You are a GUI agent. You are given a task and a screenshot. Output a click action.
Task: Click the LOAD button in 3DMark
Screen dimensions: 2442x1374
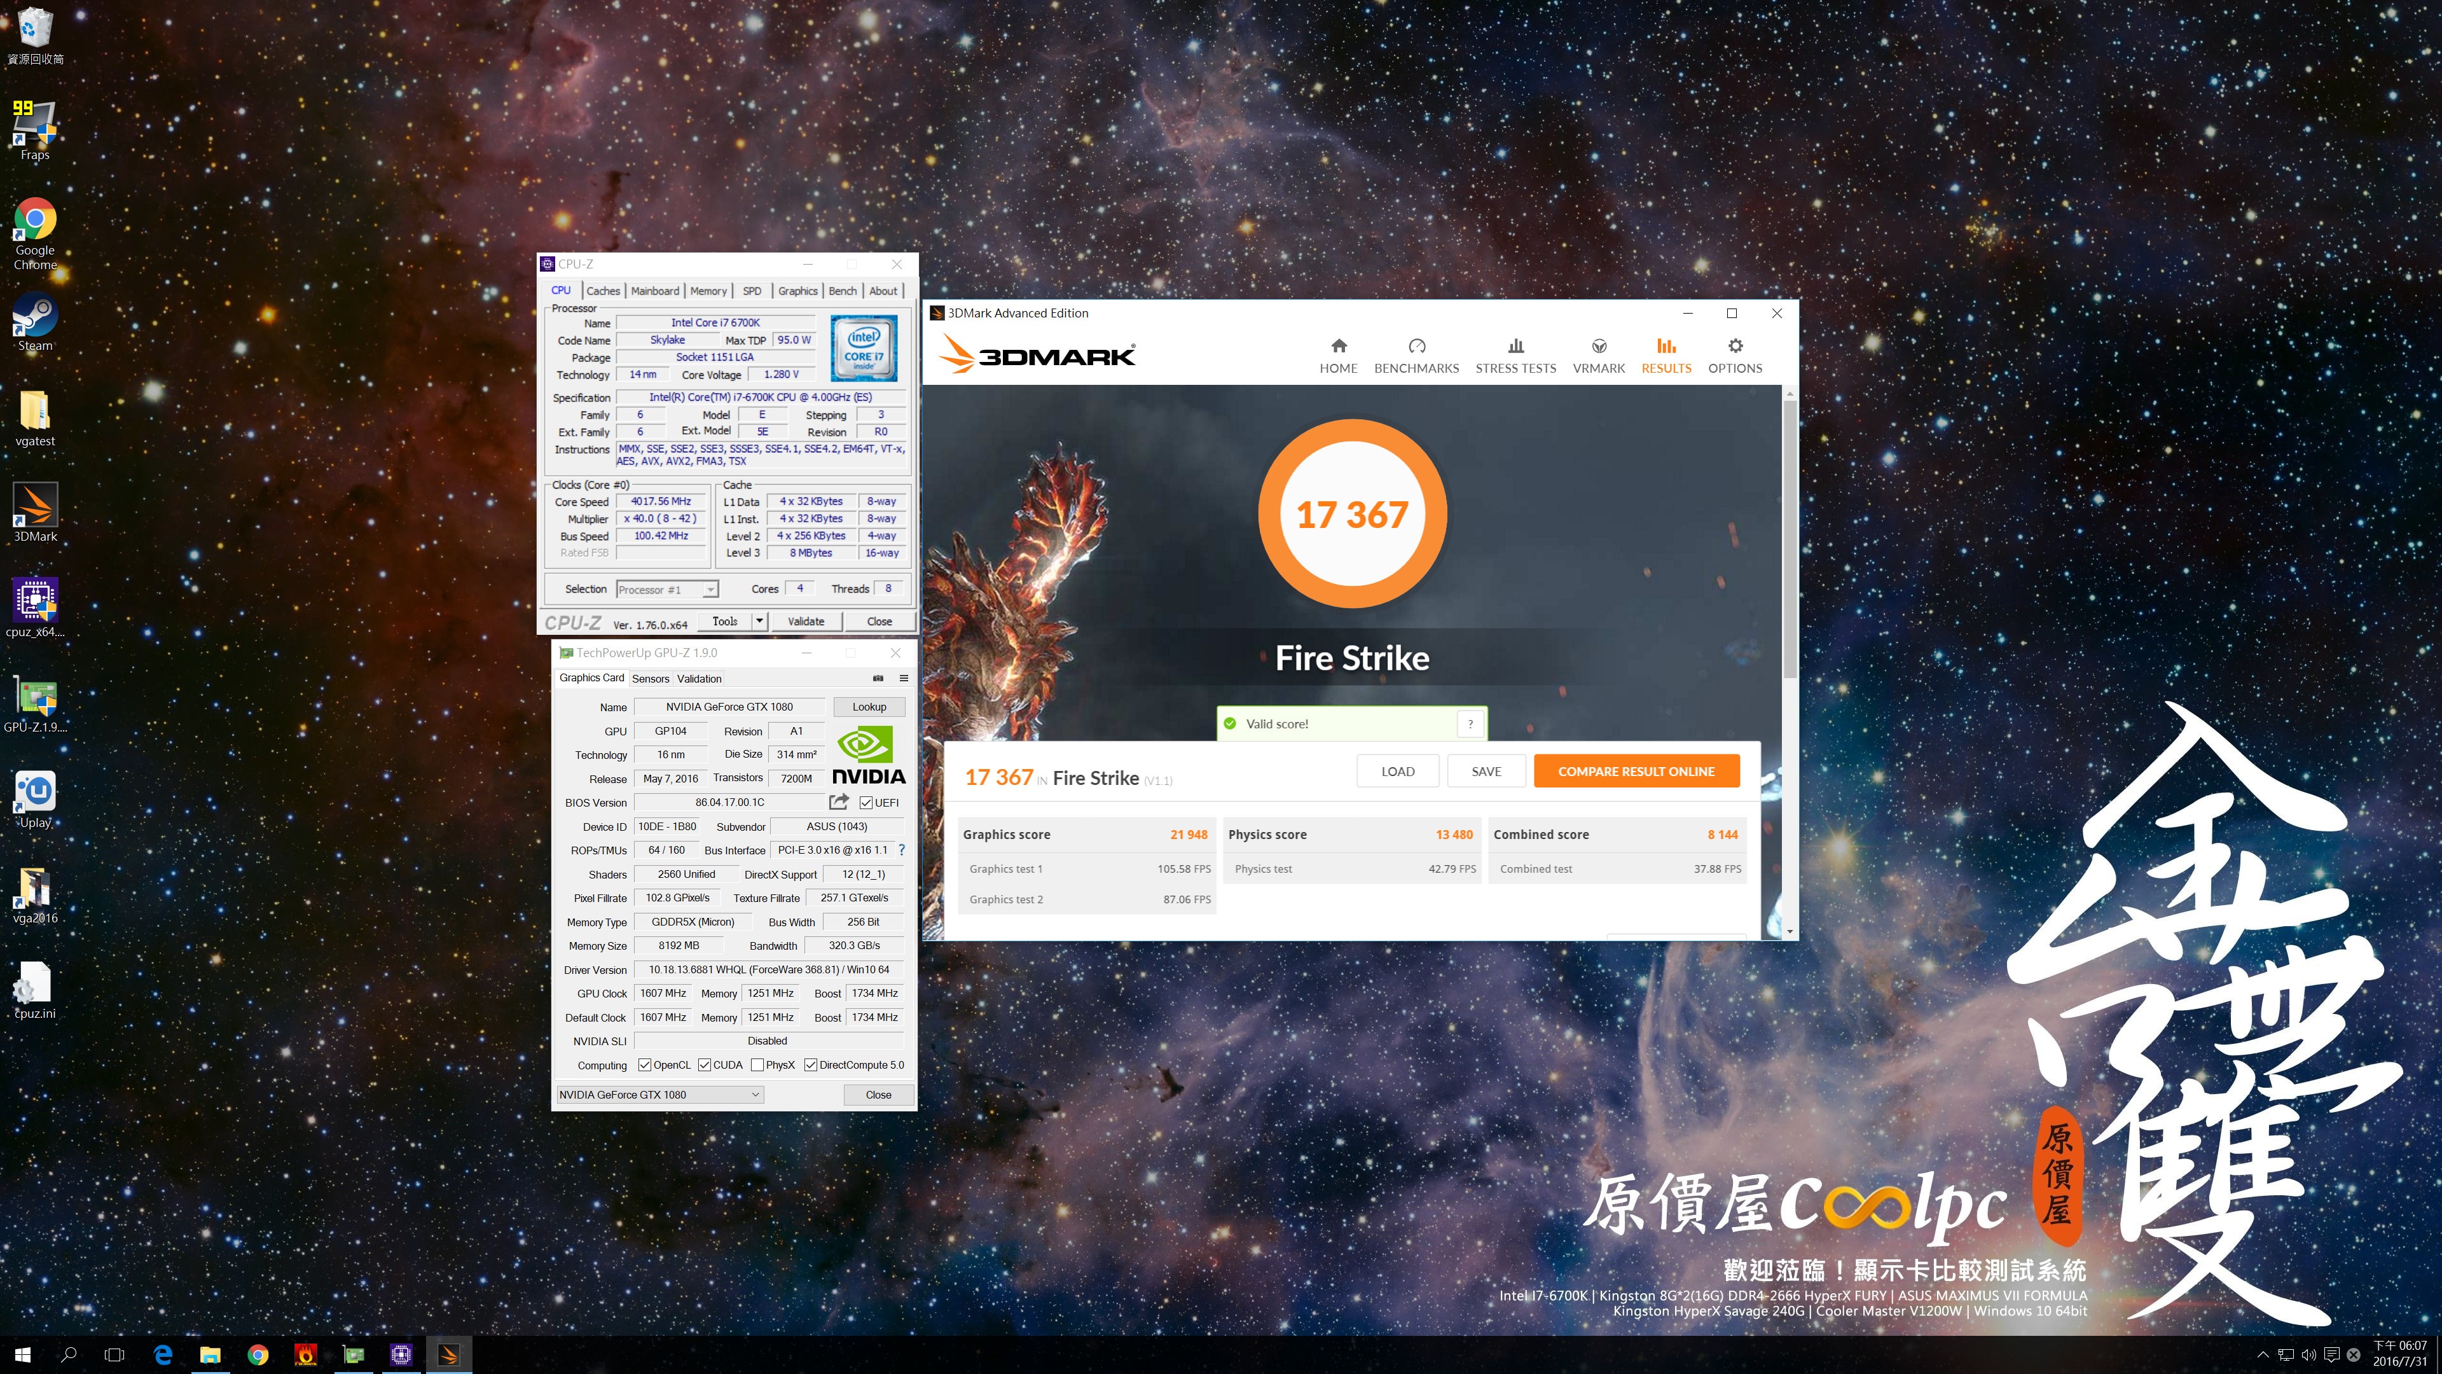pyautogui.click(x=1397, y=771)
